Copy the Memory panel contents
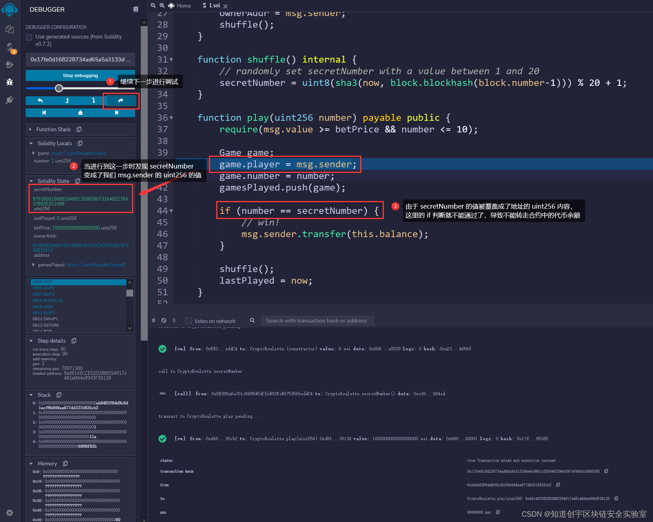653x522 pixels. click(x=65, y=463)
